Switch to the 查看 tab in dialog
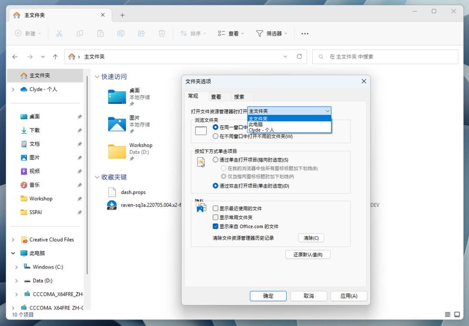Image resolution: width=469 pixels, height=326 pixels. point(216,96)
